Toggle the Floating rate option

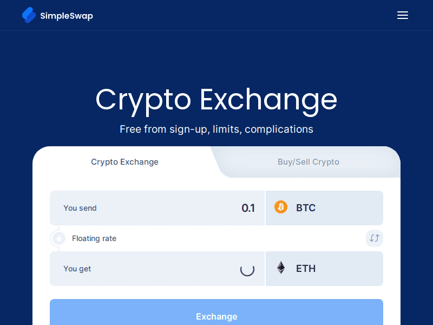(94, 238)
